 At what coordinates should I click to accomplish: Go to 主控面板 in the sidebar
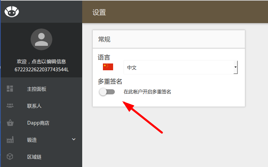(37, 89)
